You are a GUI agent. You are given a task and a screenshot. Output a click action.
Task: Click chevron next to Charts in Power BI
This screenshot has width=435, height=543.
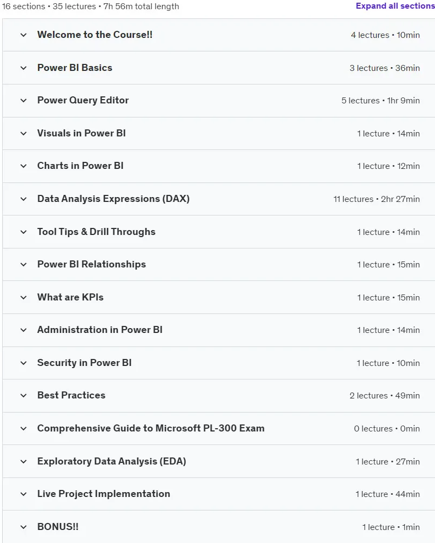click(x=24, y=166)
